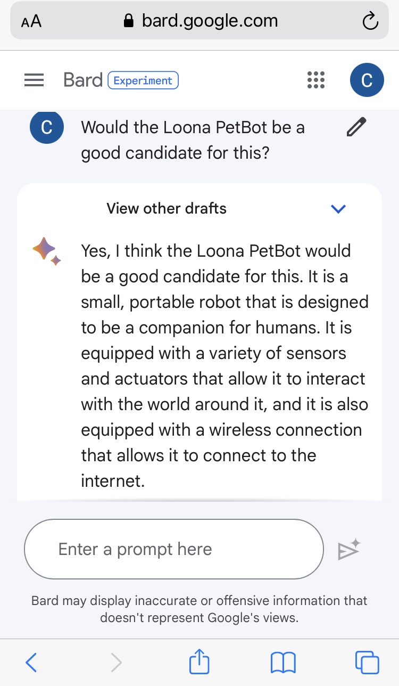Image resolution: width=399 pixels, height=686 pixels.
Task: Click View other drafts label
Action: point(167,208)
